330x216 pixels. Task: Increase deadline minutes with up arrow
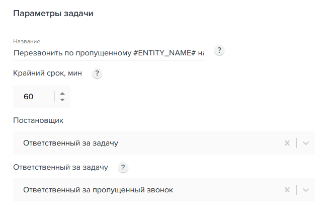62,93
